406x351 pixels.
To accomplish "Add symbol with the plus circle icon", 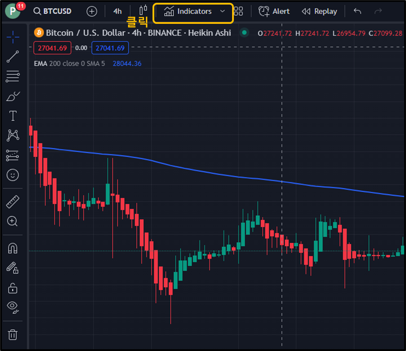I will [x=92, y=12].
